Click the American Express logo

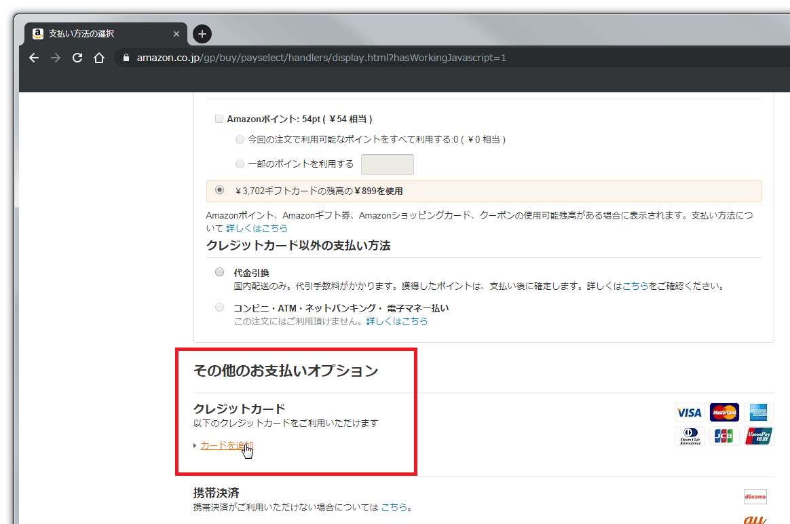click(759, 413)
